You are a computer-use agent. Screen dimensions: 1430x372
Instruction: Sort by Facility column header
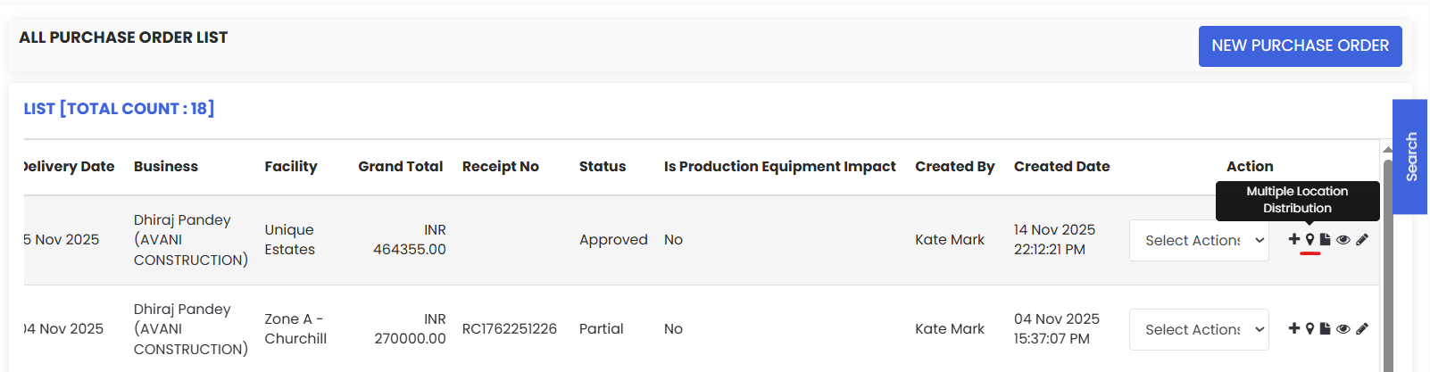(290, 166)
